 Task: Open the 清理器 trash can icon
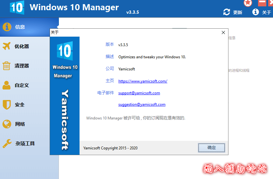pos(7,66)
